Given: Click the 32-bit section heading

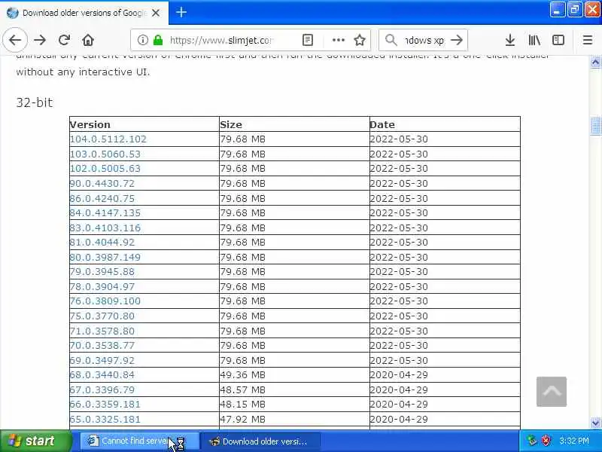Looking at the screenshot, I should point(35,102).
